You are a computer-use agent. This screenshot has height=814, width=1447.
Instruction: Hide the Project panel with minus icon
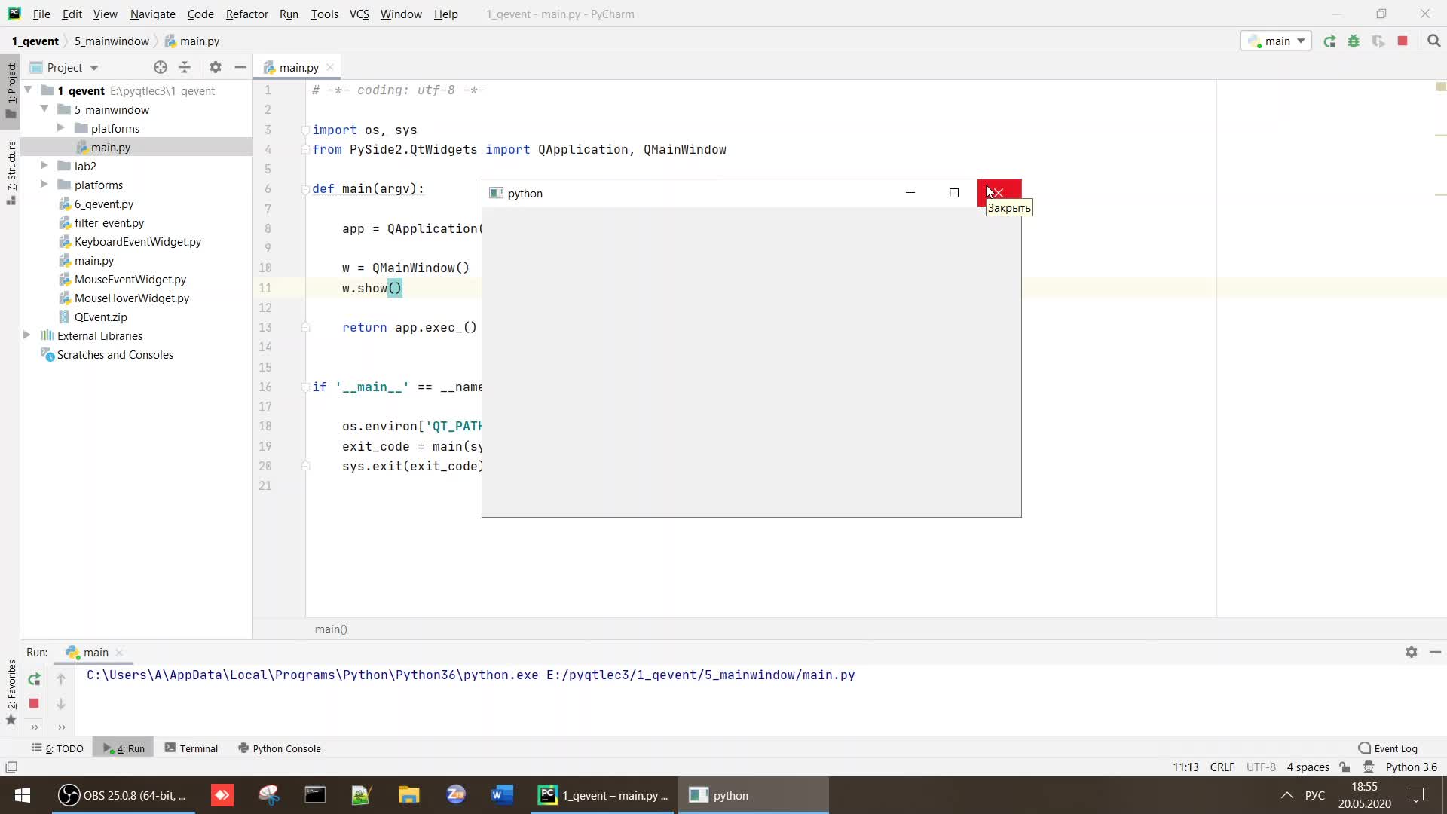tap(240, 68)
